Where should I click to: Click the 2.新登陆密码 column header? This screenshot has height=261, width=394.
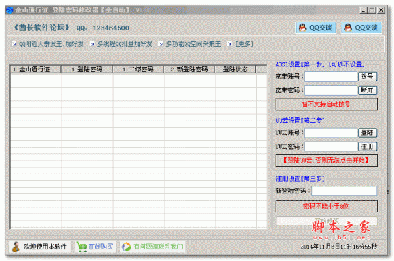[x=190, y=70]
